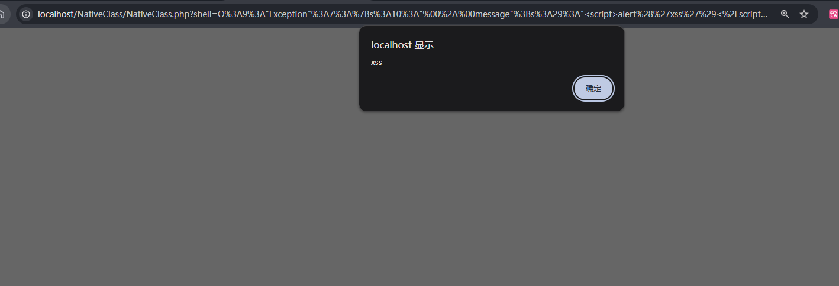839x286 pixels.
Task: Click the '<script>' portion of the URL
Action: (x=601, y=14)
